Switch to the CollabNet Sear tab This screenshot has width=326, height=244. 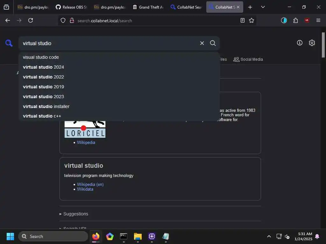pyautogui.click(x=186, y=7)
